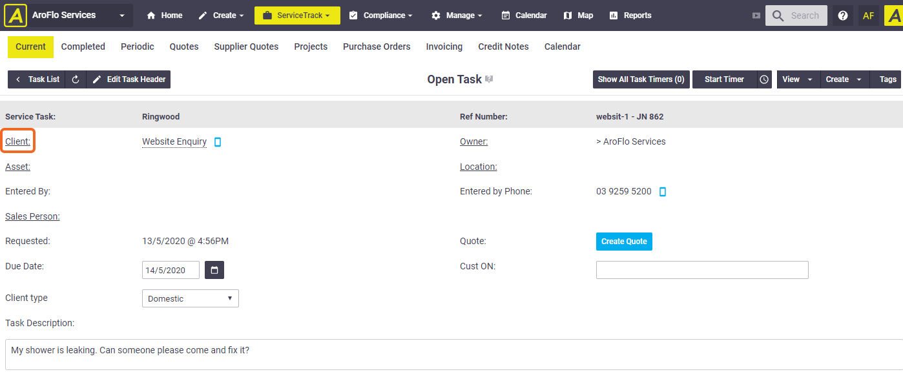The width and height of the screenshot is (903, 372).
Task: Click Show All Task Timers (0)
Action: [x=641, y=79]
